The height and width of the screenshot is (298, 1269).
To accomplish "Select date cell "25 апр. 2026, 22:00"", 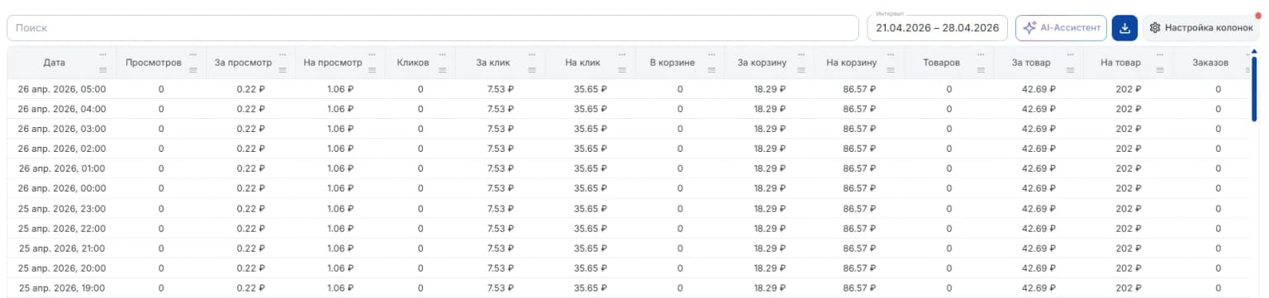I will (62, 228).
